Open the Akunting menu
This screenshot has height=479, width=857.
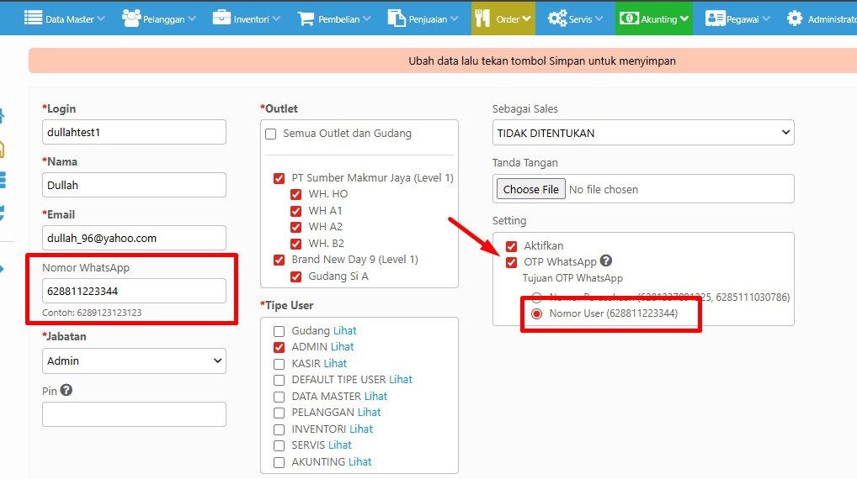655,18
